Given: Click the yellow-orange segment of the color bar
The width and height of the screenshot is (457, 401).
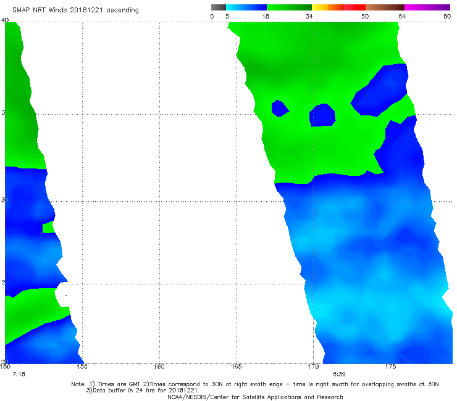Looking at the screenshot, I should (x=328, y=7).
